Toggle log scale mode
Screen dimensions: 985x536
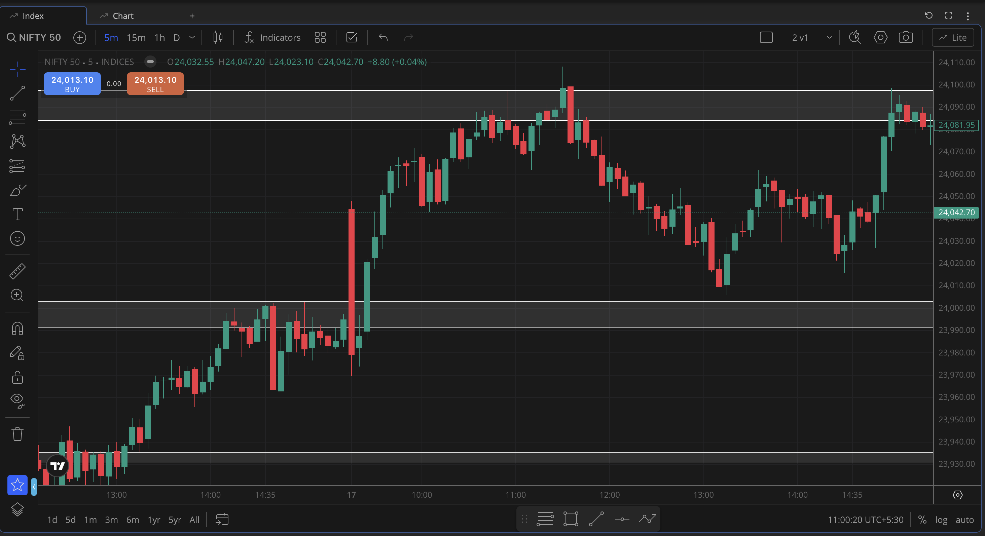(941, 520)
